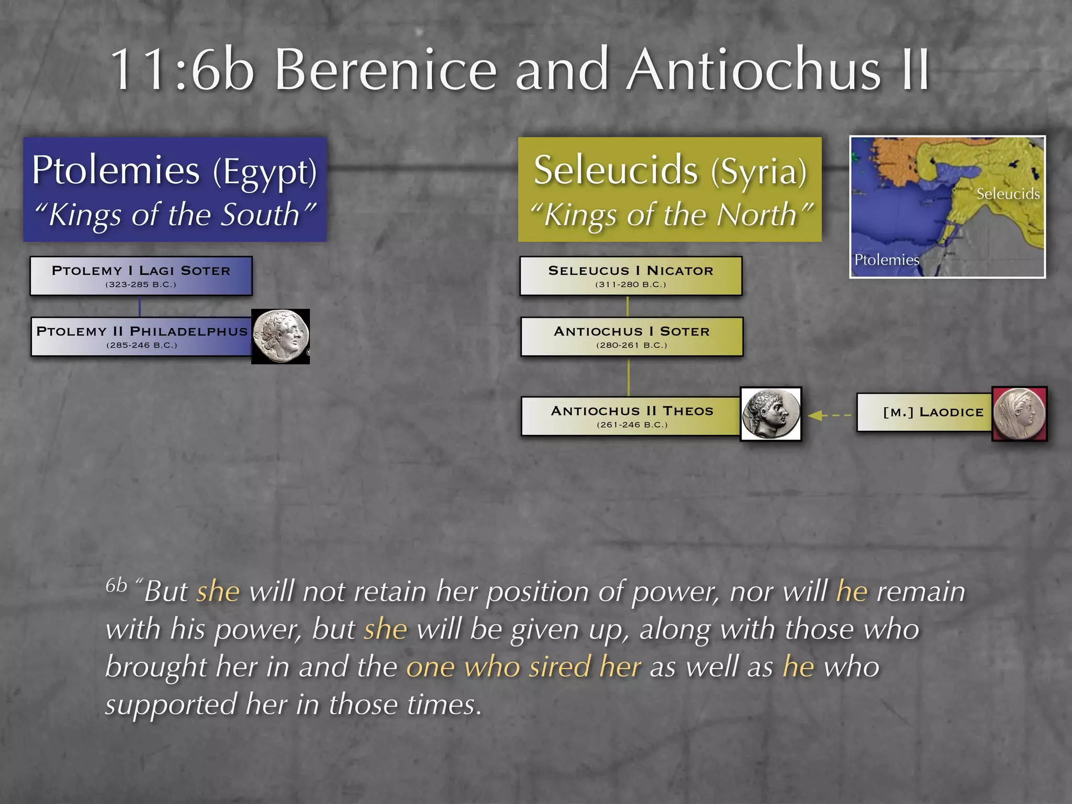Click the (323-285 B.C.) date text
This screenshot has width=1072, height=804.
(x=141, y=285)
